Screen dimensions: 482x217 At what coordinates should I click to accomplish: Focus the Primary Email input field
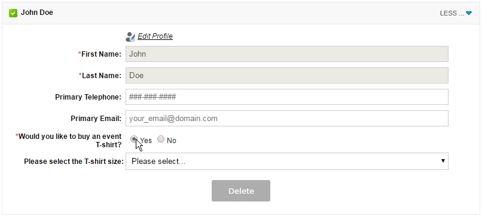287,118
